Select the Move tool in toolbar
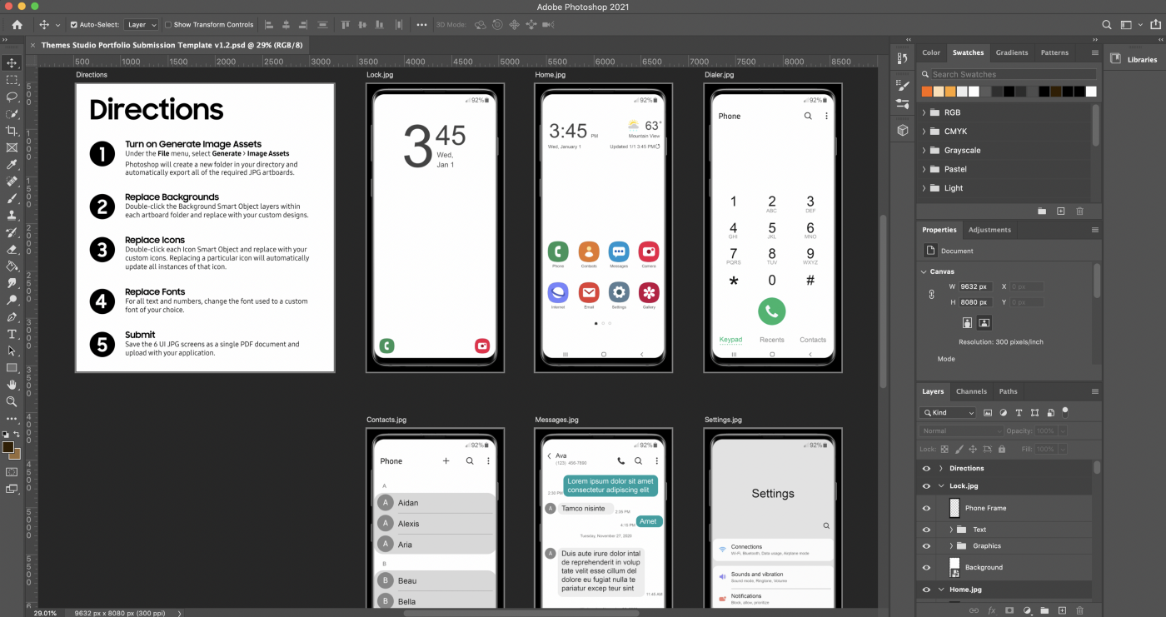The width and height of the screenshot is (1166, 617). (x=12, y=62)
